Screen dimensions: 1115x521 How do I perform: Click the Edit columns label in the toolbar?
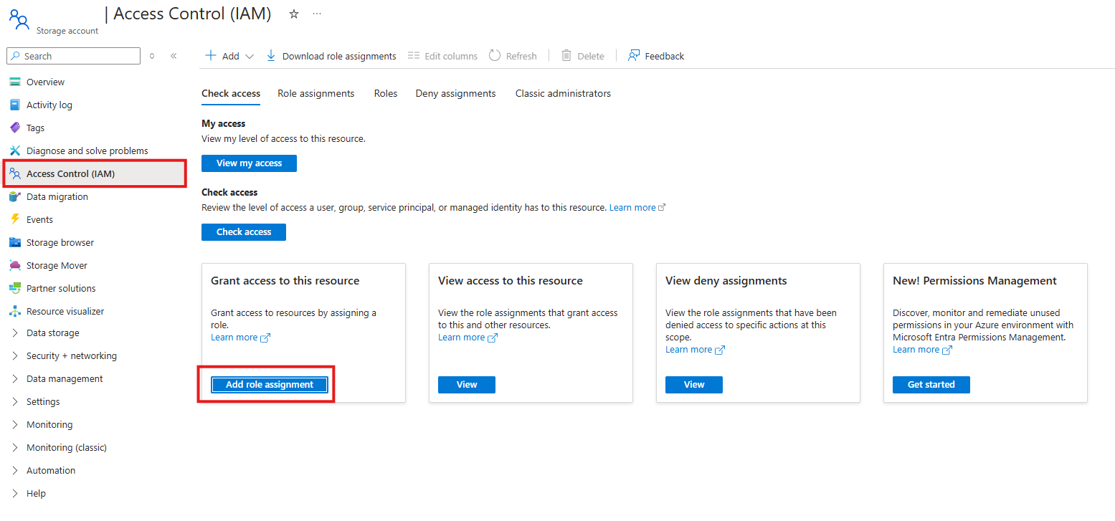coord(451,56)
